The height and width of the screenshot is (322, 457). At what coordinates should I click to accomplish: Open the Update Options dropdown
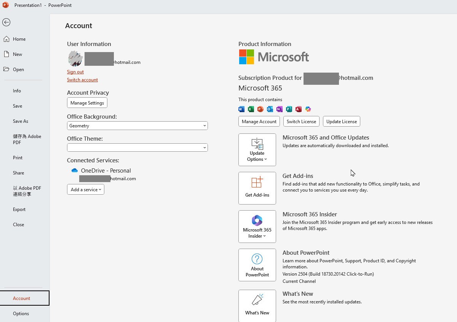pyautogui.click(x=257, y=150)
